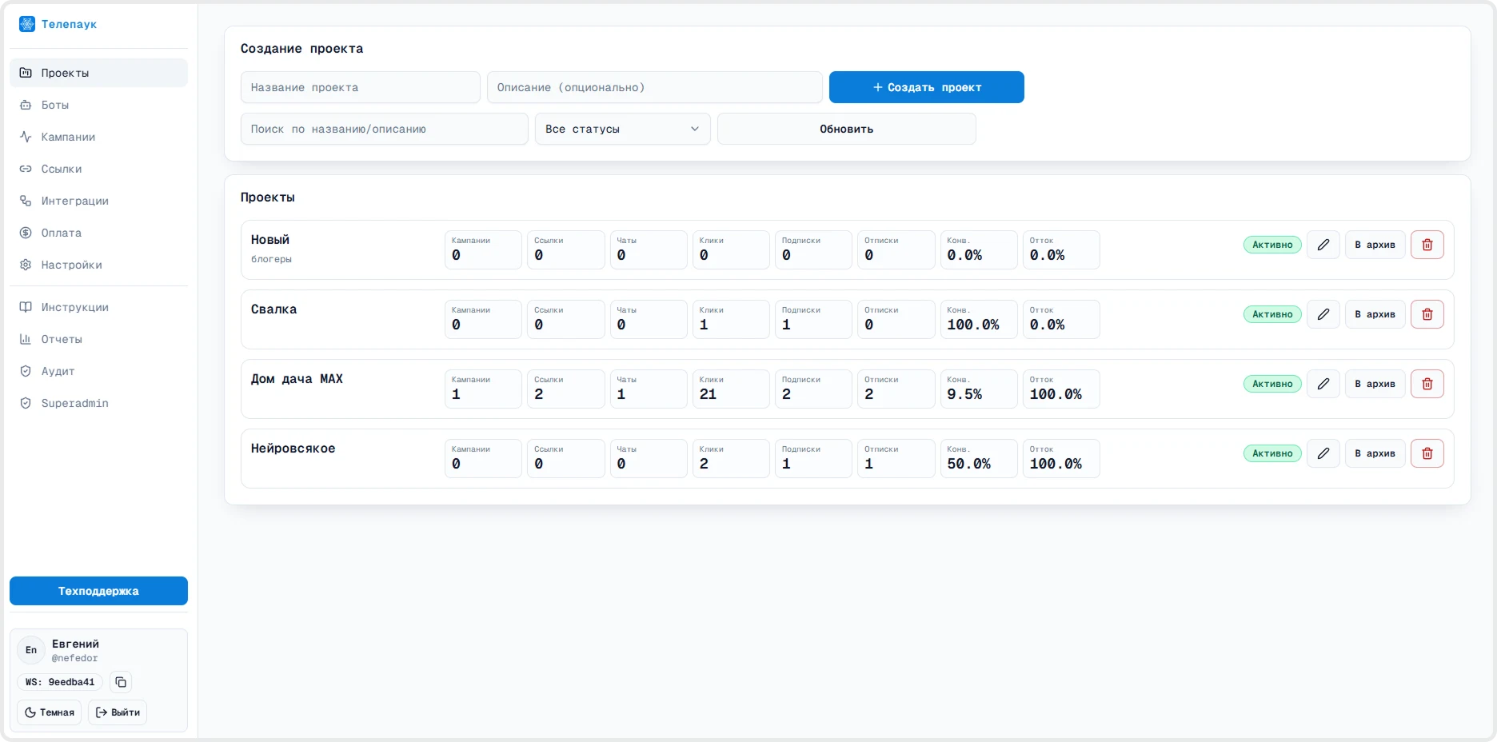1497x742 pixels.
Task: Click the Активно badge of Новый
Action: tap(1272, 245)
